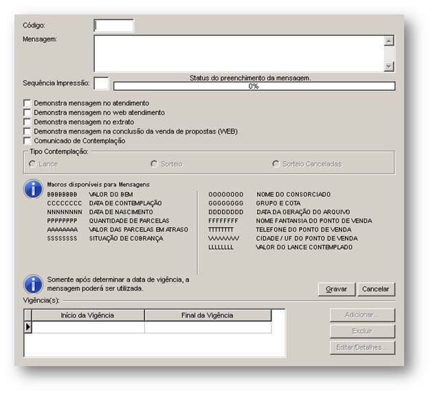Click macro AAAAAAAA VALOR DAS PARCELAS EM ATRASO

(118, 230)
